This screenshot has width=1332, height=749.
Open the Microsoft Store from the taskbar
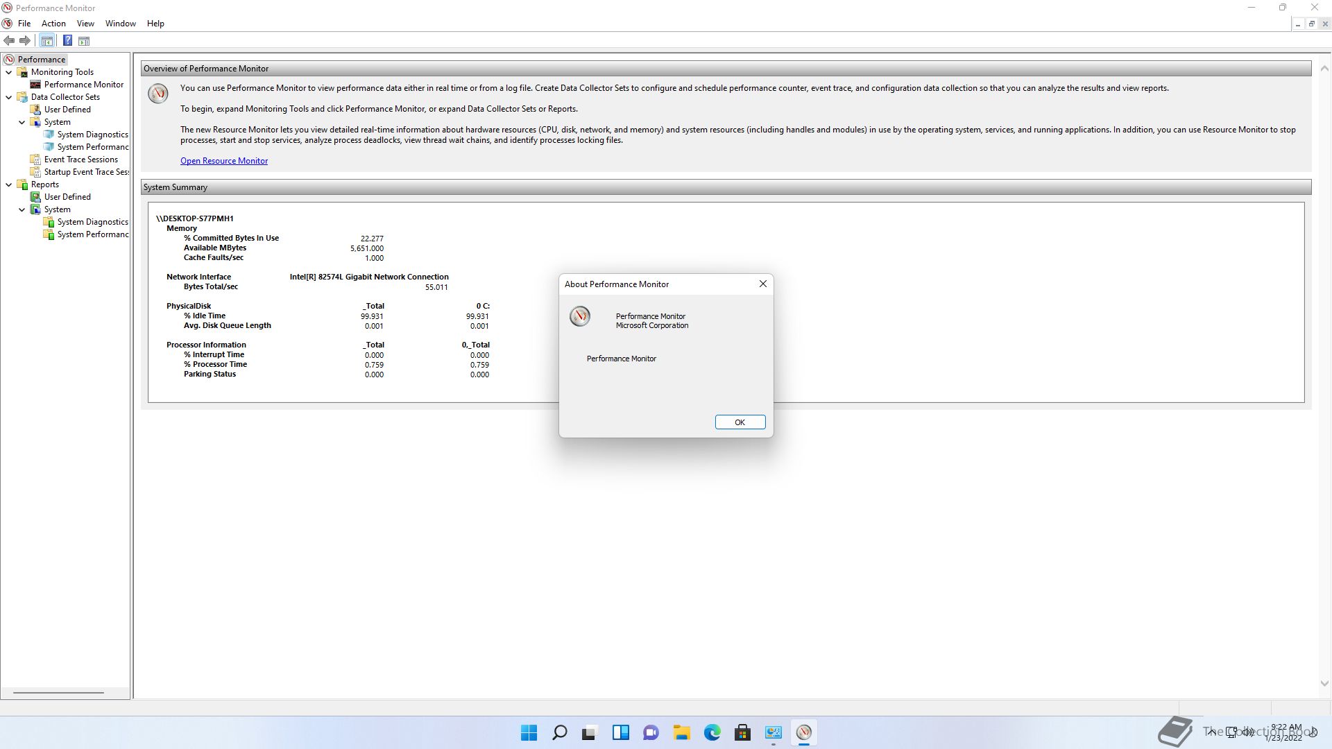click(x=742, y=732)
